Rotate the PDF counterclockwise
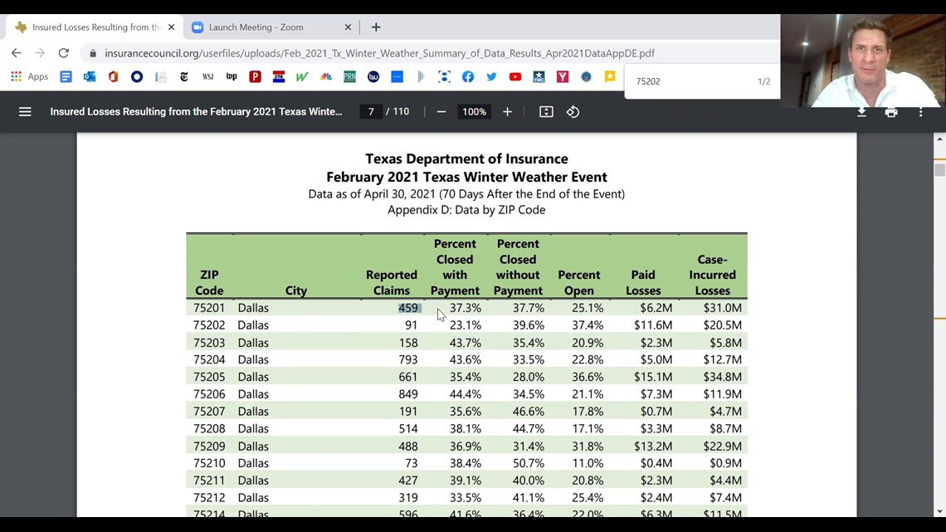This screenshot has width=946, height=532. (573, 111)
